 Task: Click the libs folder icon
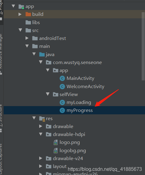[x=28, y=22]
